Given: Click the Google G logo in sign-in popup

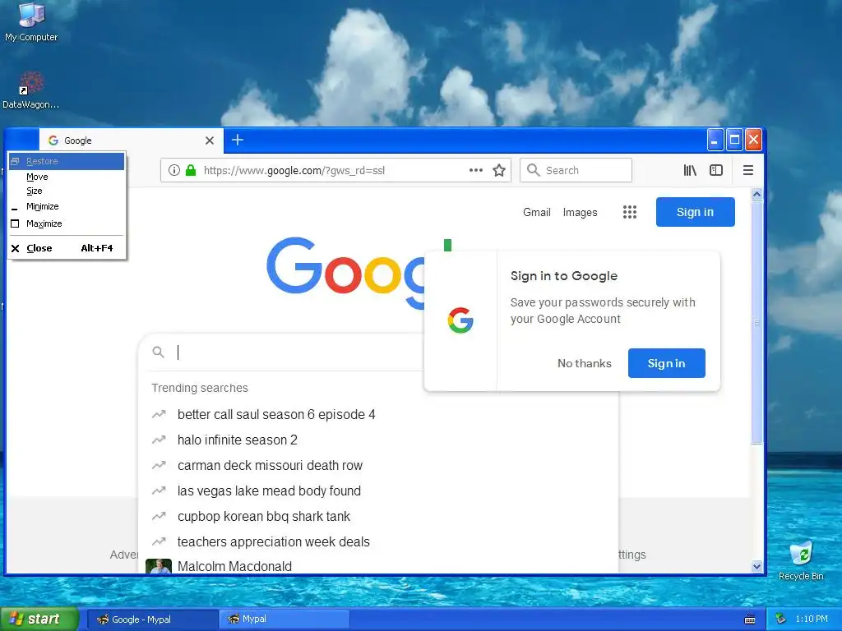Looking at the screenshot, I should [x=460, y=320].
